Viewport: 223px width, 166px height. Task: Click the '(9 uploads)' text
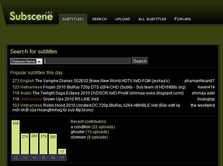pyautogui.click(x=98, y=137)
